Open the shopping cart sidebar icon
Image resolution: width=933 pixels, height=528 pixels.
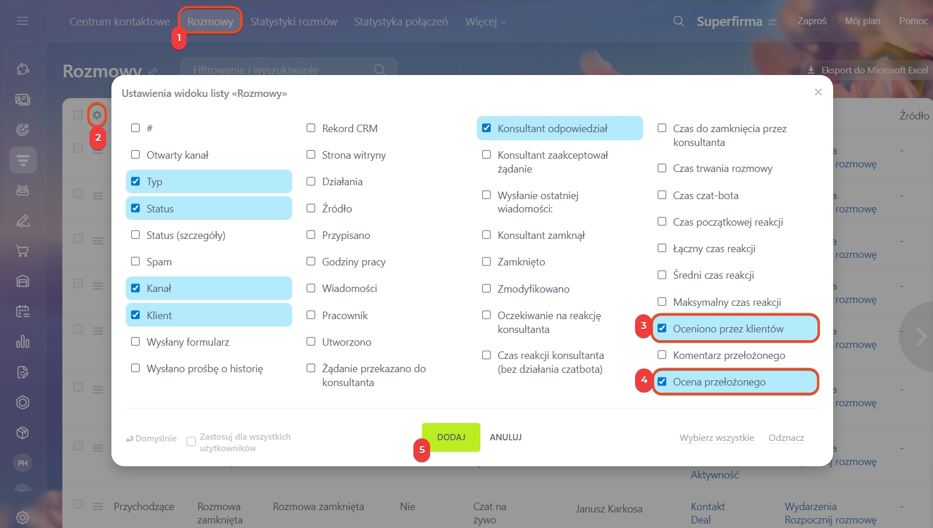[23, 251]
